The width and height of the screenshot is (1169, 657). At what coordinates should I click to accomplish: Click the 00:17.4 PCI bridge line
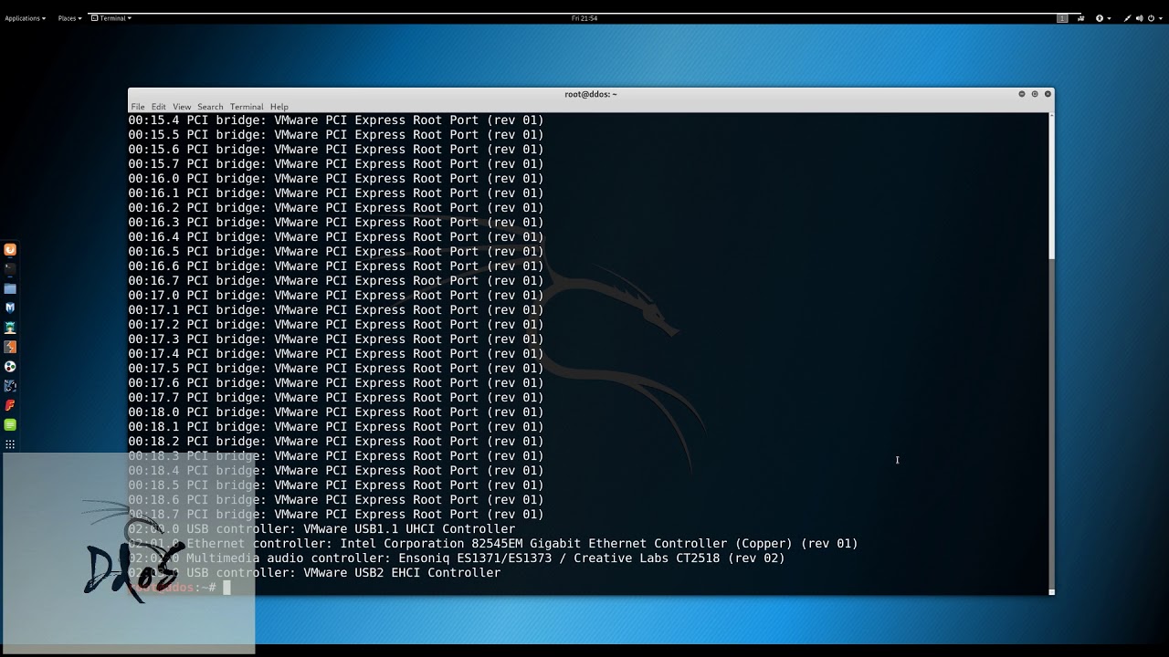pos(336,354)
